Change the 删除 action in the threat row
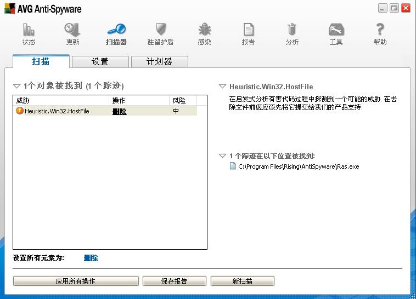The height and width of the screenshot is (299, 416). tap(120, 112)
